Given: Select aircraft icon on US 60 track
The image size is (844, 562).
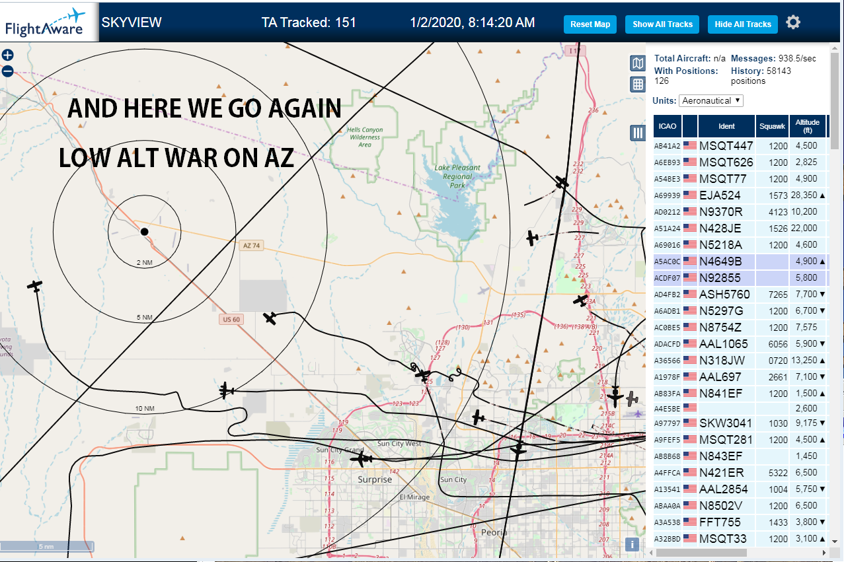Looking at the screenshot, I should point(270,318).
